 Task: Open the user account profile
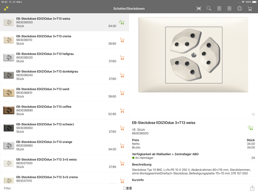click(239, 8)
